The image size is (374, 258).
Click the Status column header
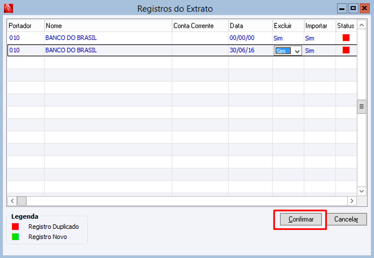tap(346, 26)
